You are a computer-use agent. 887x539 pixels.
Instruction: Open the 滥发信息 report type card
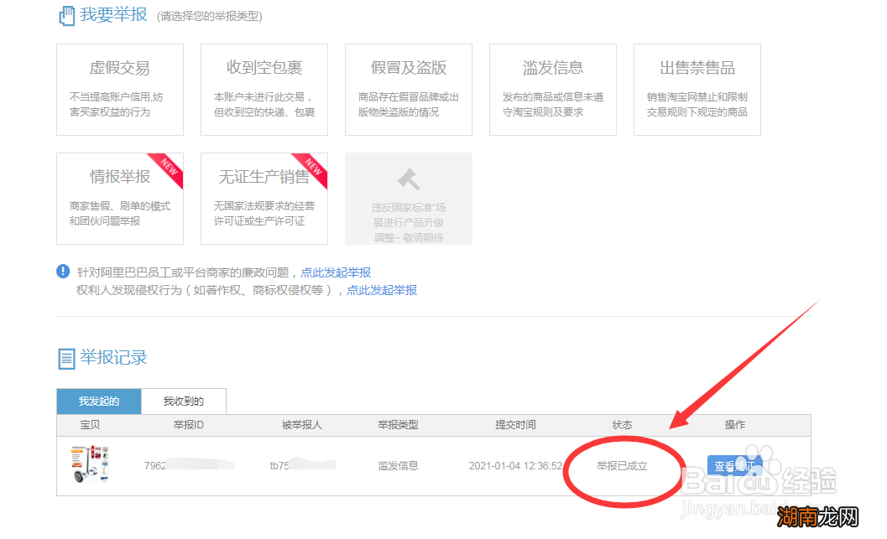pyautogui.click(x=552, y=90)
